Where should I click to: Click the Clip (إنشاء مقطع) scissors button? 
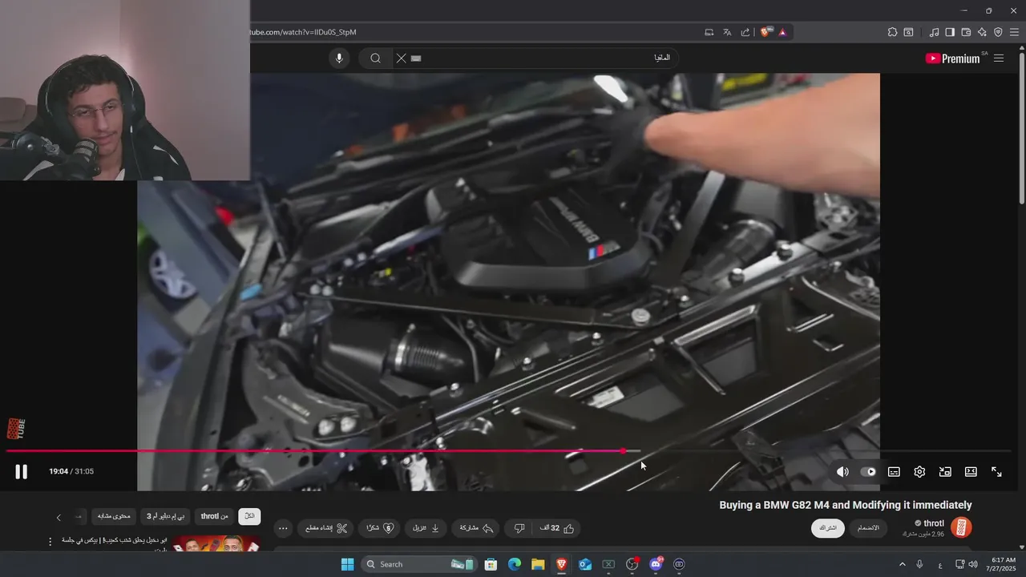tap(326, 528)
